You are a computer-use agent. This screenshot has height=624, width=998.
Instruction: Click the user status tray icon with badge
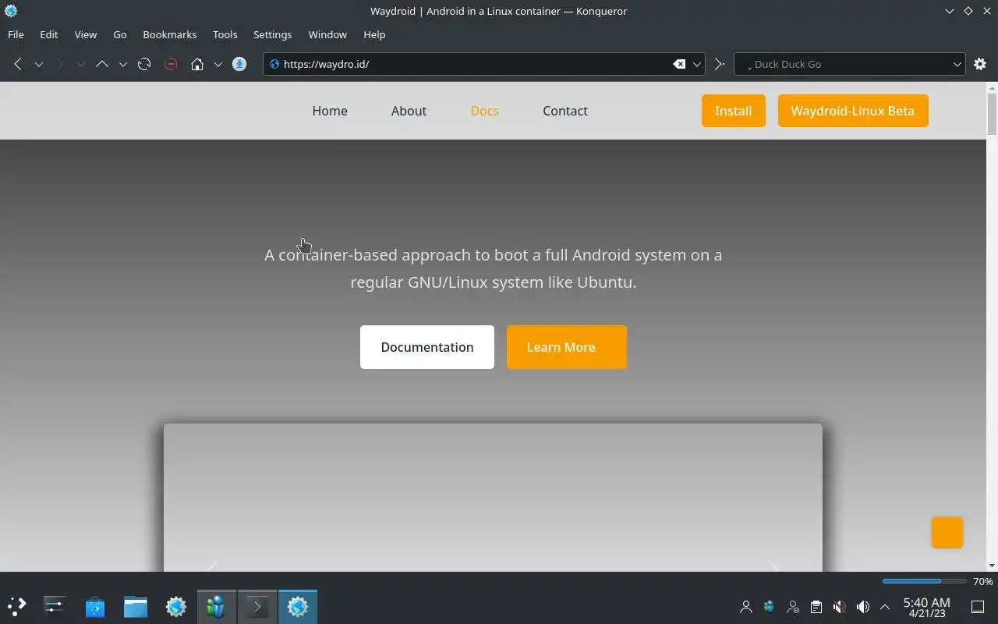(x=793, y=607)
